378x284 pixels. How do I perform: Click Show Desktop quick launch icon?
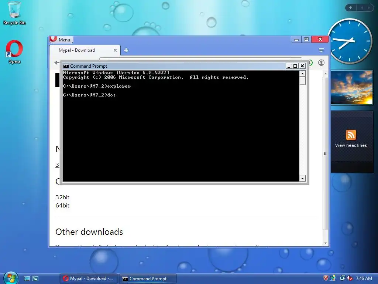tap(27, 279)
